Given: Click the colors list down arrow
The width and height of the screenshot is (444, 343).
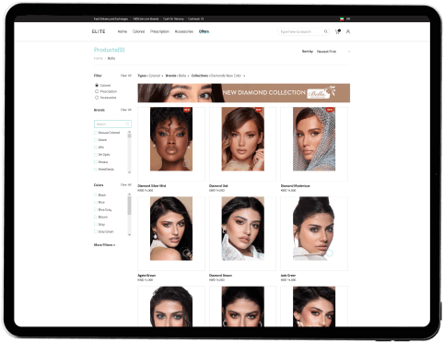Looking at the screenshot, I should click(129, 234).
